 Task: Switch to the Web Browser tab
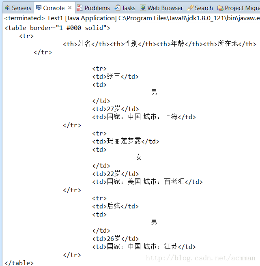[161, 8]
